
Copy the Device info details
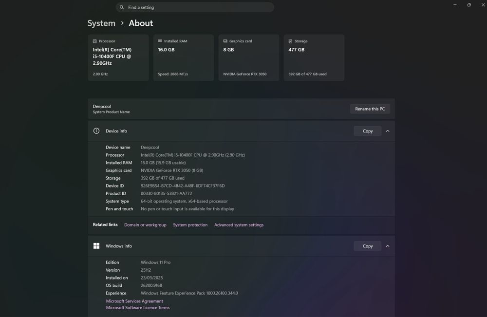pyautogui.click(x=368, y=131)
